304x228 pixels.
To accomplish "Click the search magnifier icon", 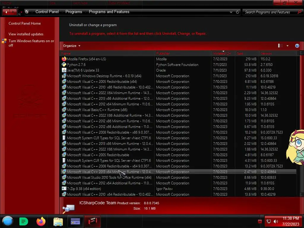I will 300,12.
